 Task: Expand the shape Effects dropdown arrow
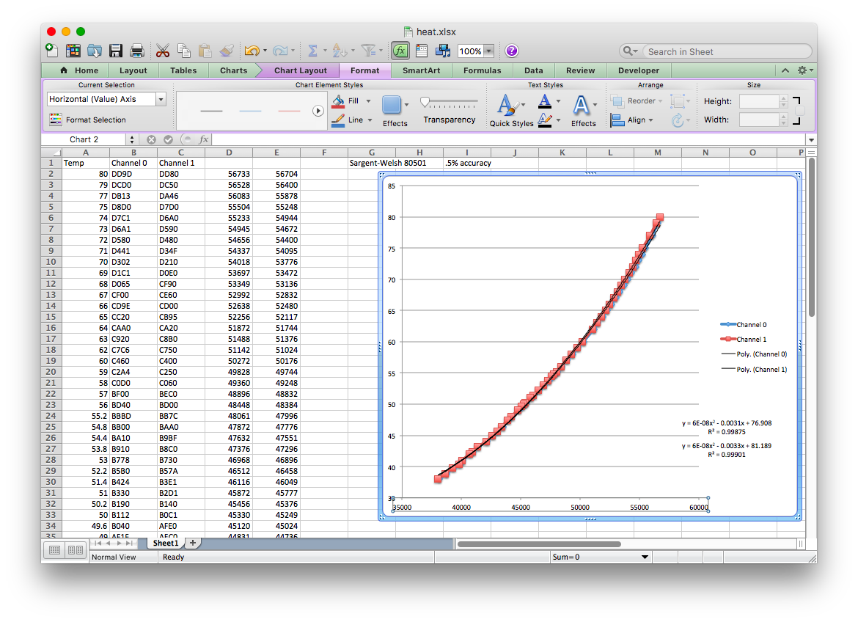pos(406,105)
